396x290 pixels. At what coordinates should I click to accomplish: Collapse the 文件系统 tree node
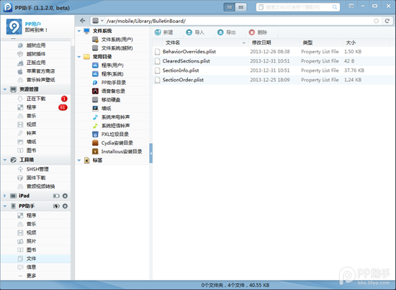click(x=79, y=31)
